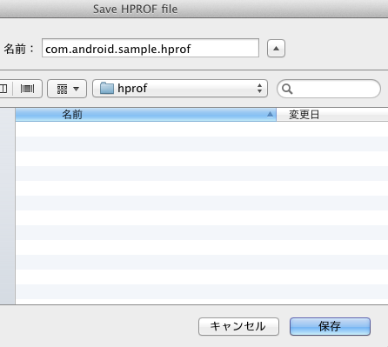
Task: Click the 保存 (Save) button
Action: pyautogui.click(x=330, y=326)
